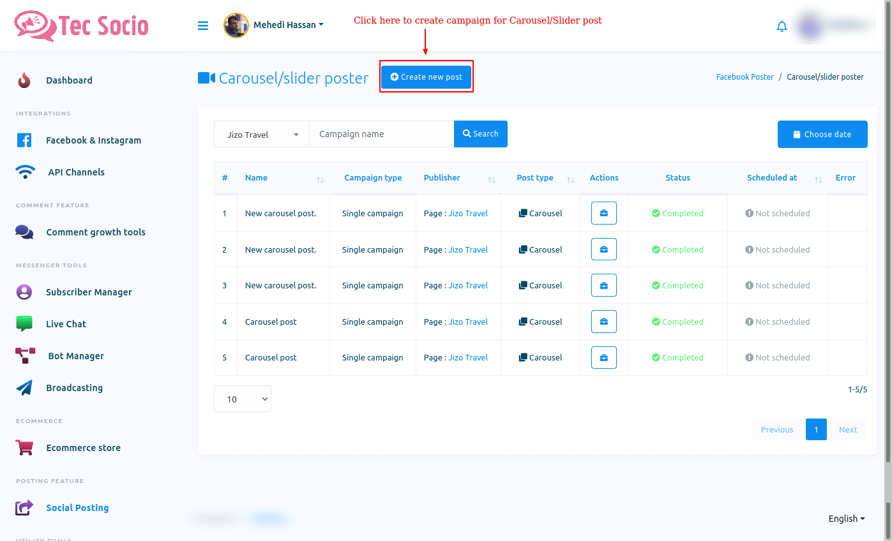Expand the English language dropdown

(x=846, y=519)
